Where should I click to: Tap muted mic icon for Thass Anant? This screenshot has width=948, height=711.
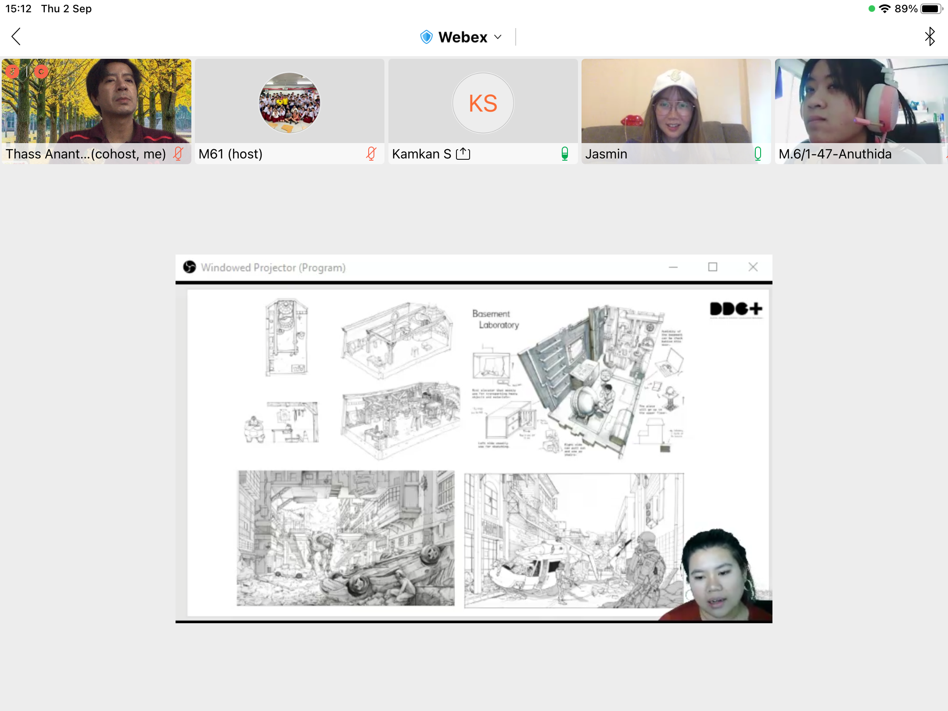pyautogui.click(x=178, y=154)
